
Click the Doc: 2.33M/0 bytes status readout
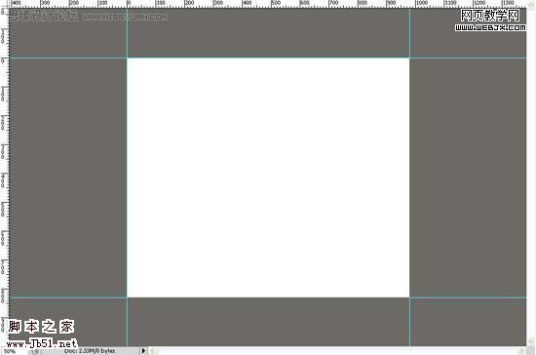click(x=91, y=351)
